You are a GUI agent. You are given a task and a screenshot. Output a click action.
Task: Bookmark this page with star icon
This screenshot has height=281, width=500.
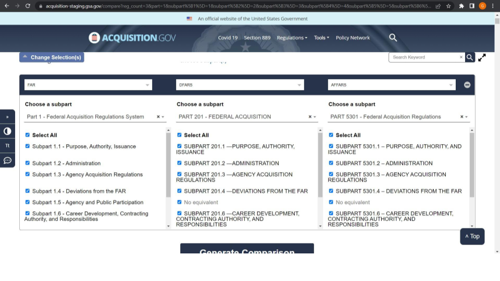point(448,6)
